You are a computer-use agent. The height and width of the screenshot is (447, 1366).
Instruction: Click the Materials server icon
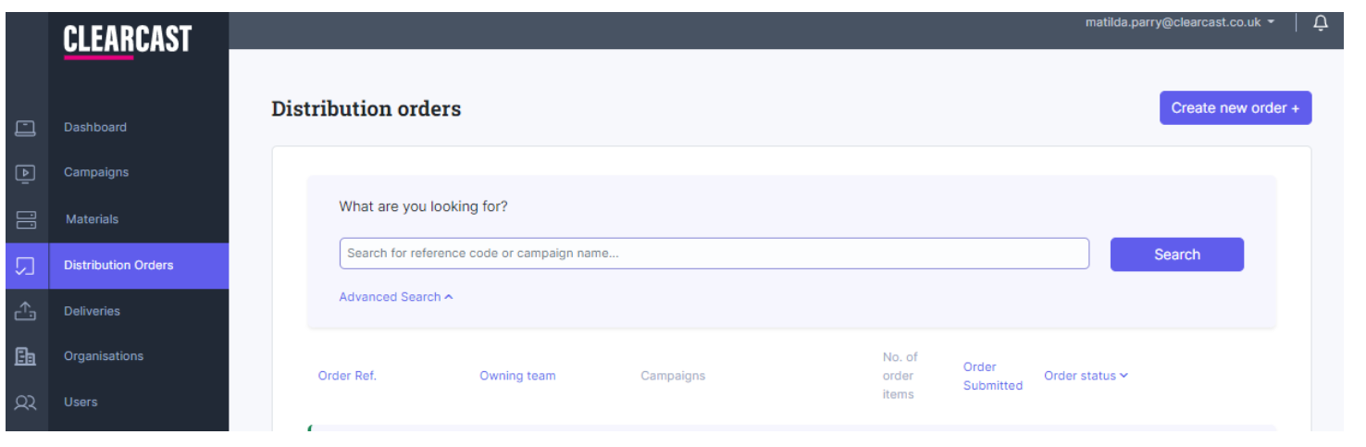(25, 219)
